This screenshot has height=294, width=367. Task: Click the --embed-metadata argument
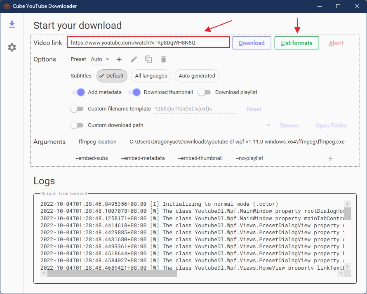click(143, 158)
